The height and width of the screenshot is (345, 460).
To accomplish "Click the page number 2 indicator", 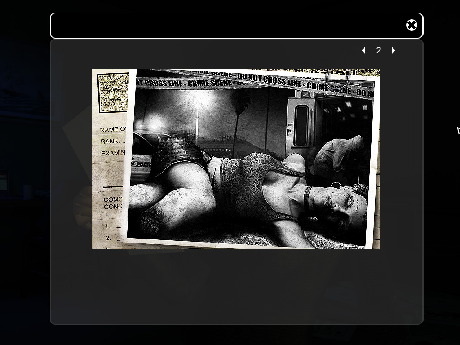I will coord(379,50).
